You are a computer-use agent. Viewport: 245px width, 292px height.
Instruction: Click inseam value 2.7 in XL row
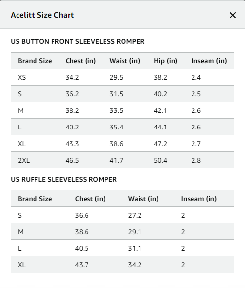point(196,144)
